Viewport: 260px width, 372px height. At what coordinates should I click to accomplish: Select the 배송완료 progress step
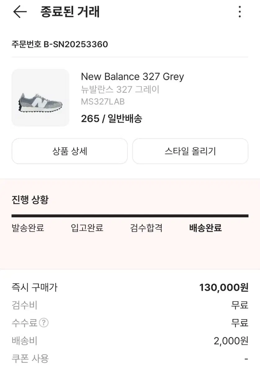(205, 228)
